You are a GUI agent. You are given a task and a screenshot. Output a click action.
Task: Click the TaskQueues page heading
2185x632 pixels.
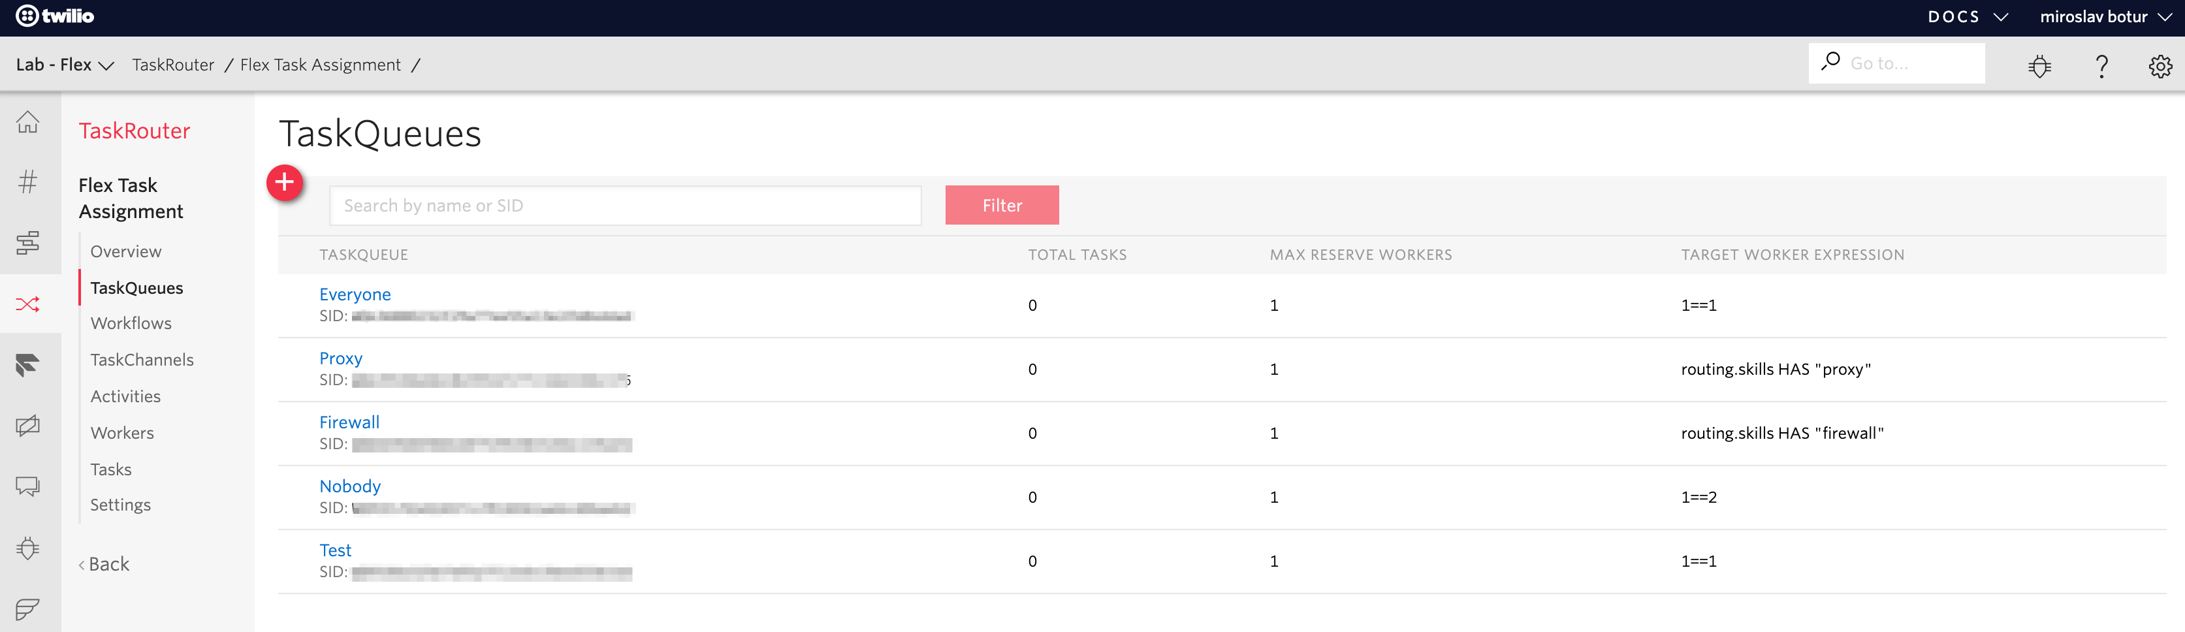click(x=380, y=134)
